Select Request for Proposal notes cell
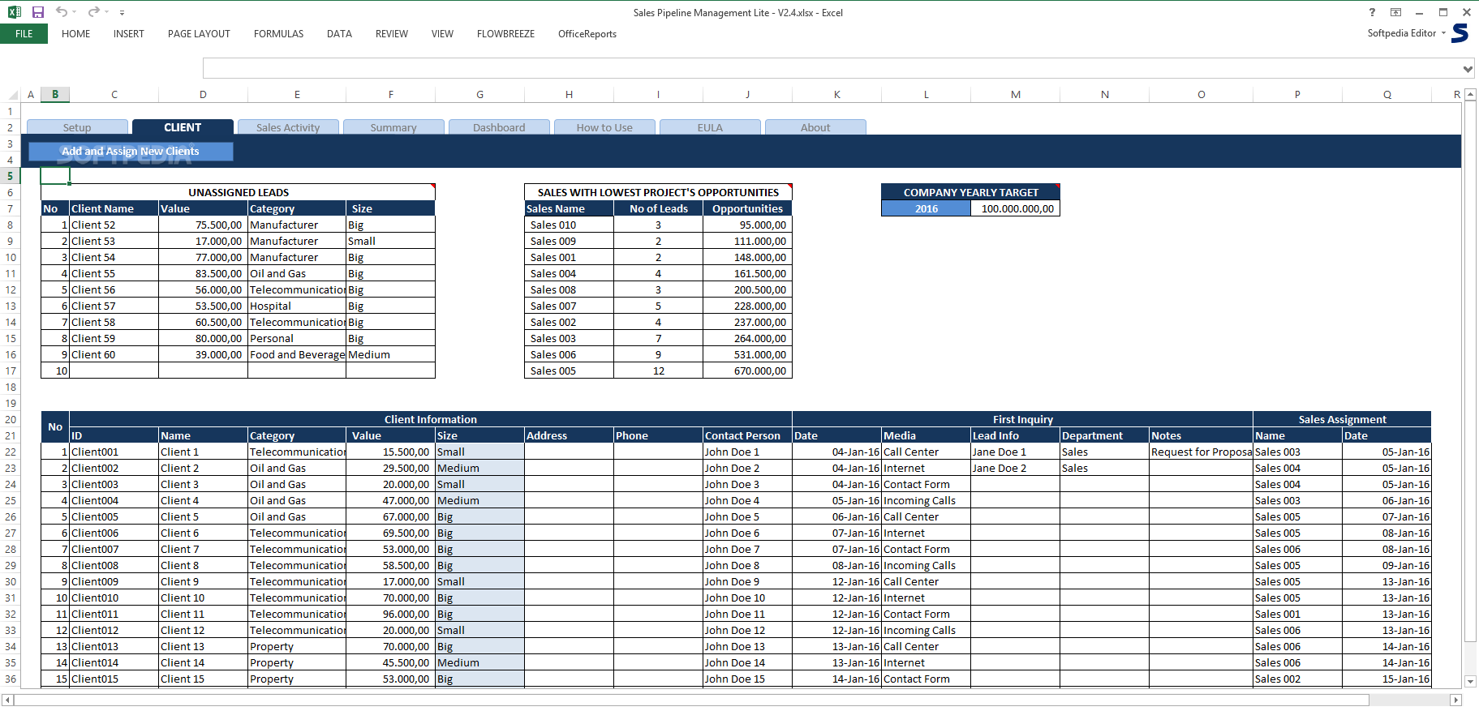1479x711 pixels. pos(1201,452)
